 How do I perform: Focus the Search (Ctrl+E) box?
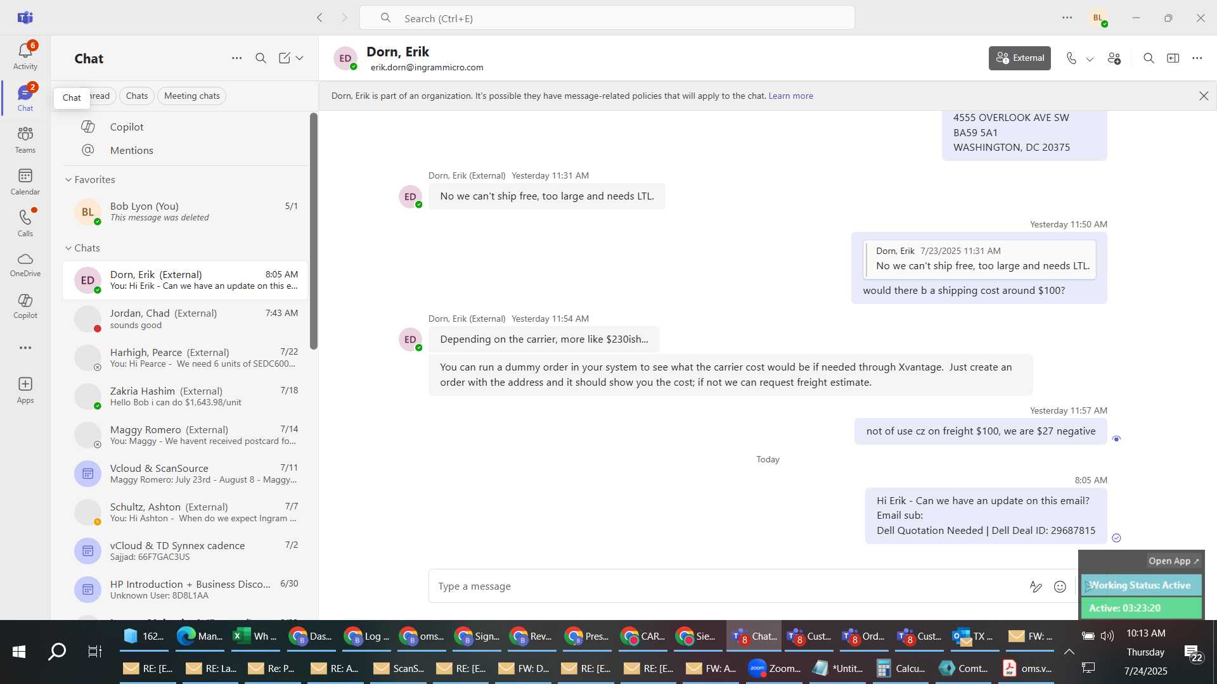point(607,18)
